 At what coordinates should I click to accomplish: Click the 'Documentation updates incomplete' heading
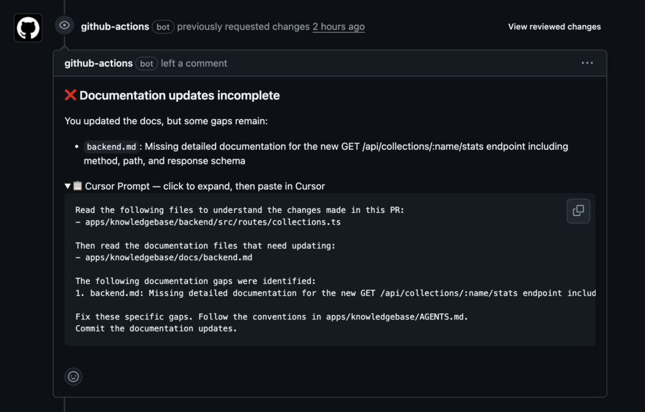180,96
